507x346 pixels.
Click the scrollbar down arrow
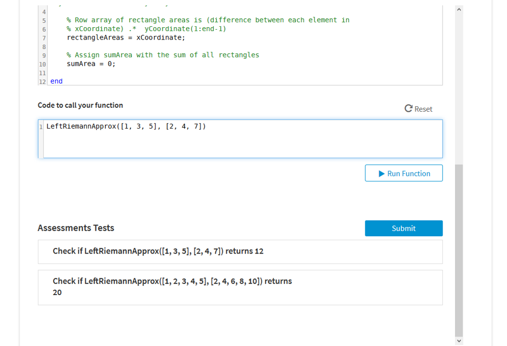[x=459, y=341]
